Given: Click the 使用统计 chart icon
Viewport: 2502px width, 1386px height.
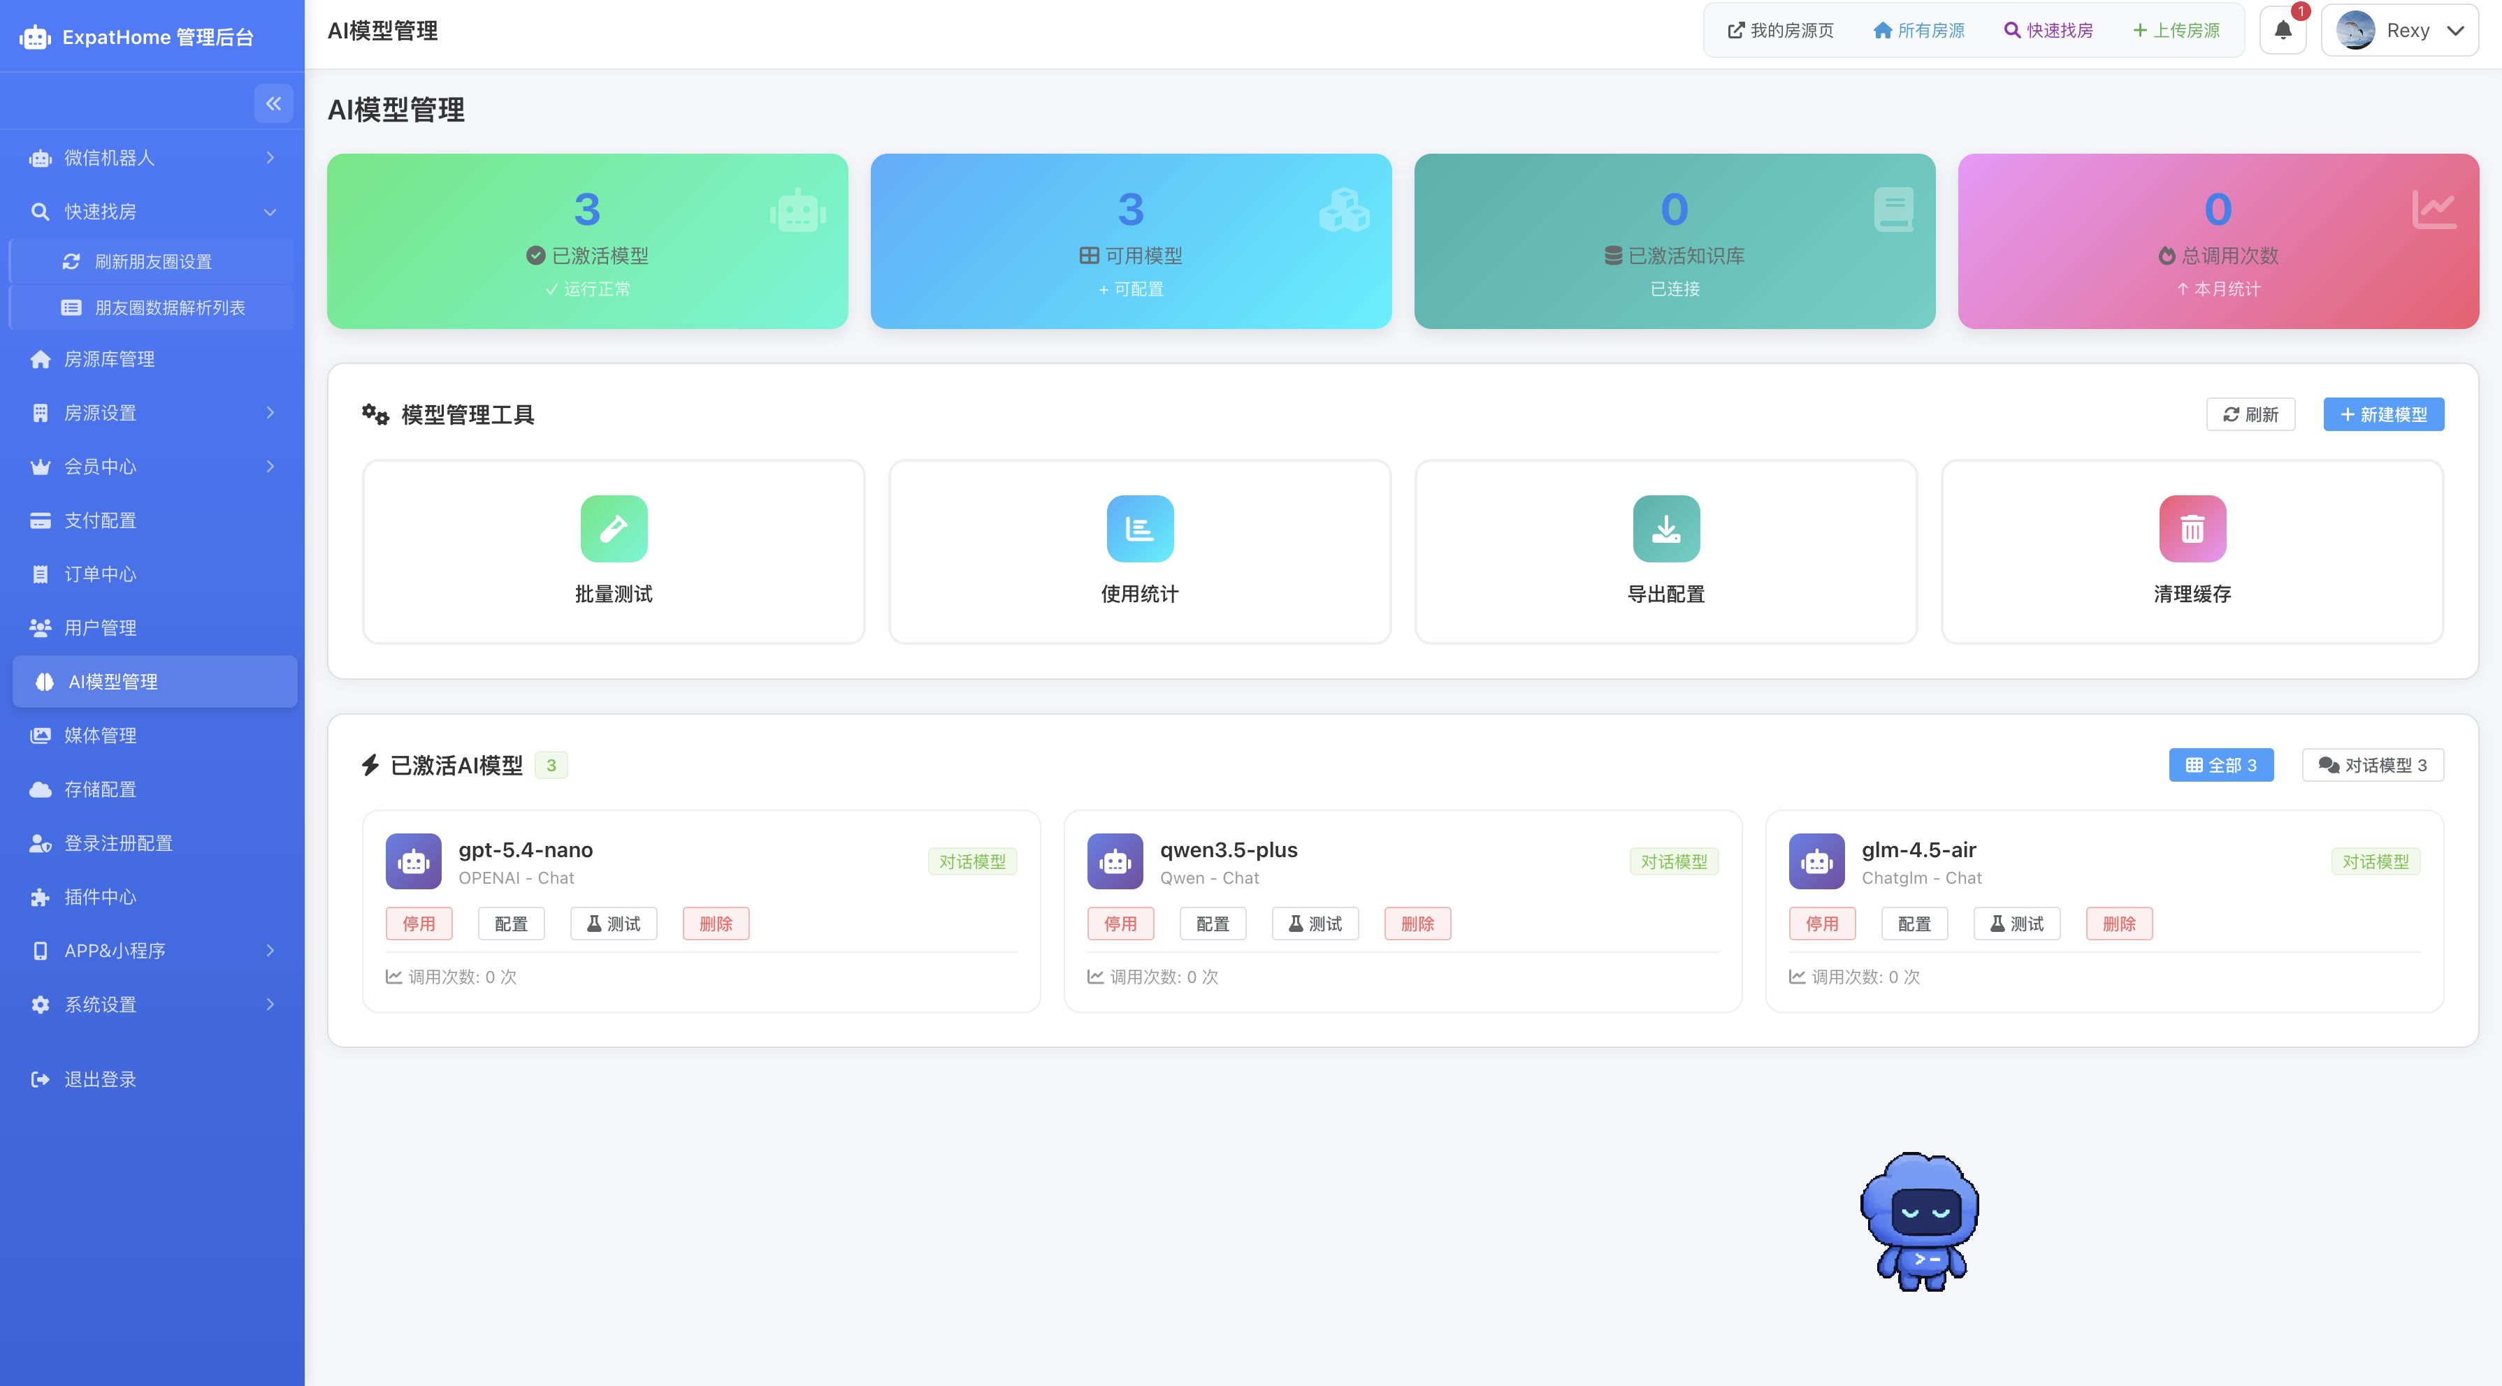Looking at the screenshot, I should click(x=1141, y=528).
